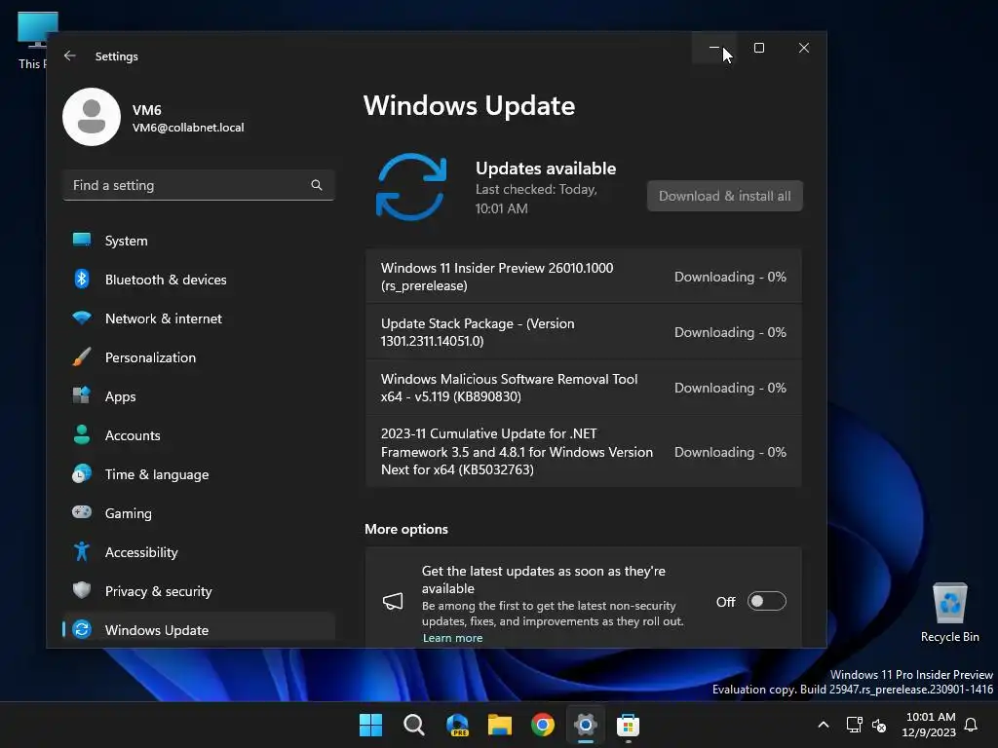This screenshot has width=998, height=748.
Task: Open the Windows Start menu
Action: [370, 725]
